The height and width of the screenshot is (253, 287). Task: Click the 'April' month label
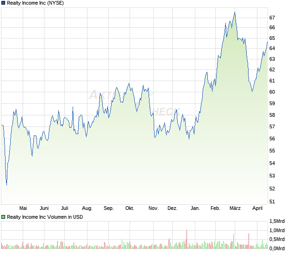click(x=257, y=209)
